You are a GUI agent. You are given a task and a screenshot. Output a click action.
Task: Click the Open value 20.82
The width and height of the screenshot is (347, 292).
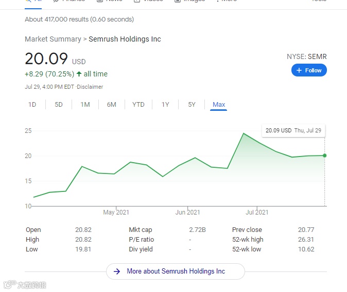(83, 230)
